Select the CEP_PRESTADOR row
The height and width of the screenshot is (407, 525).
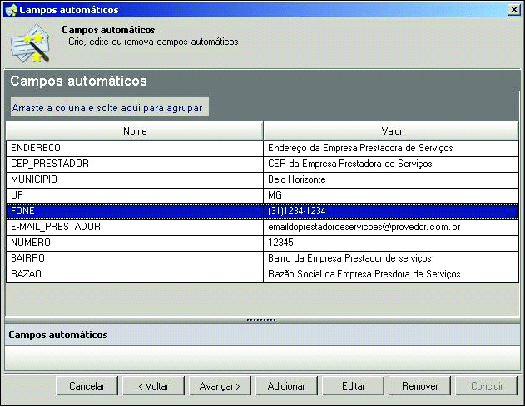(134, 164)
